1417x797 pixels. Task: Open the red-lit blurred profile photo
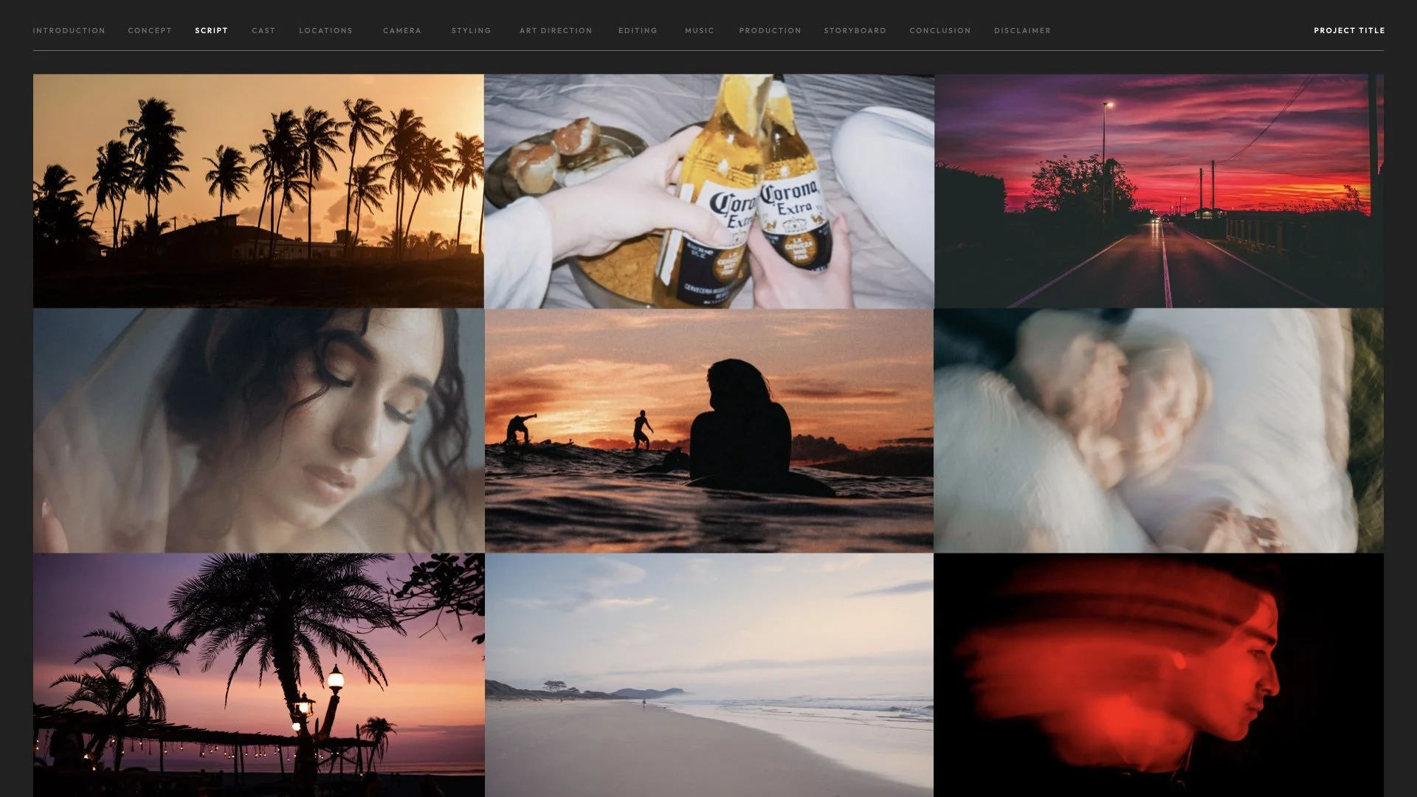(x=1159, y=674)
